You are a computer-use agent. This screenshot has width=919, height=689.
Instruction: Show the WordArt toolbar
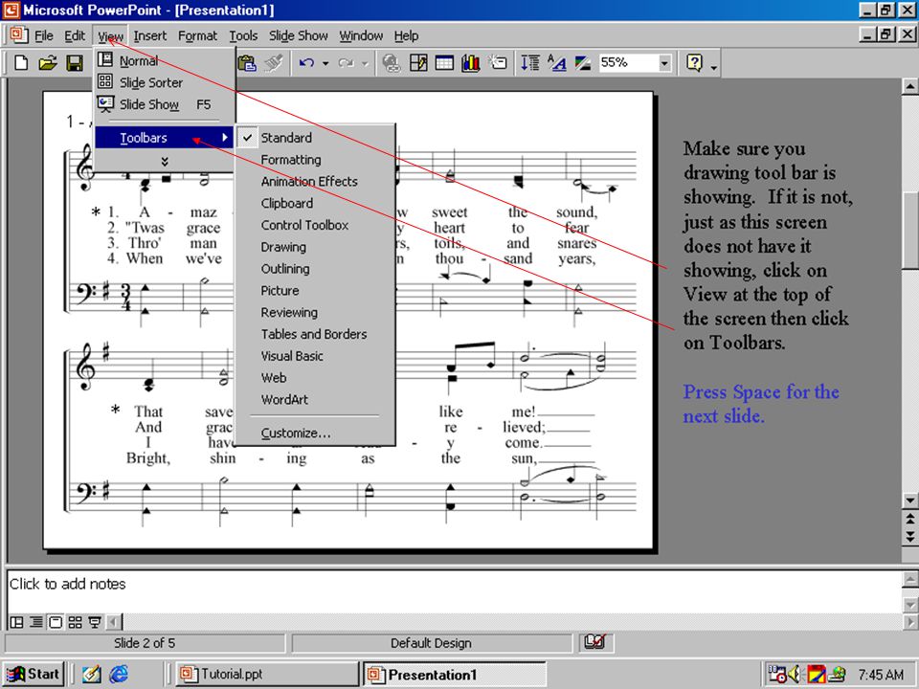(315, 400)
